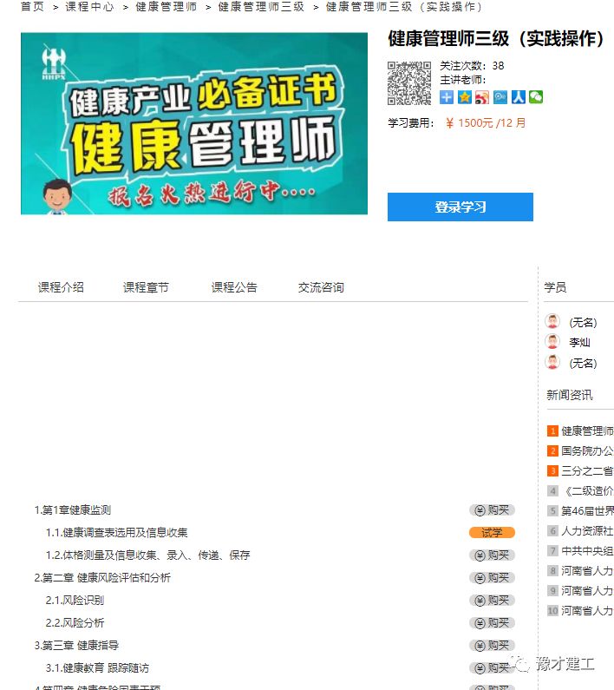Open first news item 健康管理师

point(587,430)
